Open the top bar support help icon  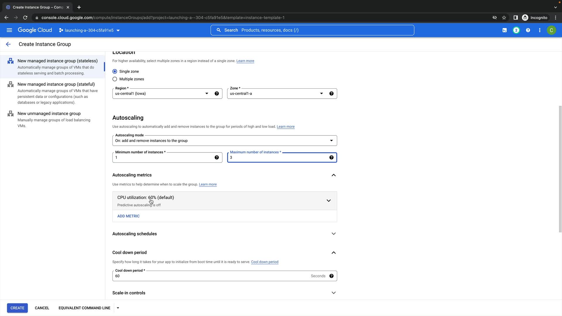(528, 30)
